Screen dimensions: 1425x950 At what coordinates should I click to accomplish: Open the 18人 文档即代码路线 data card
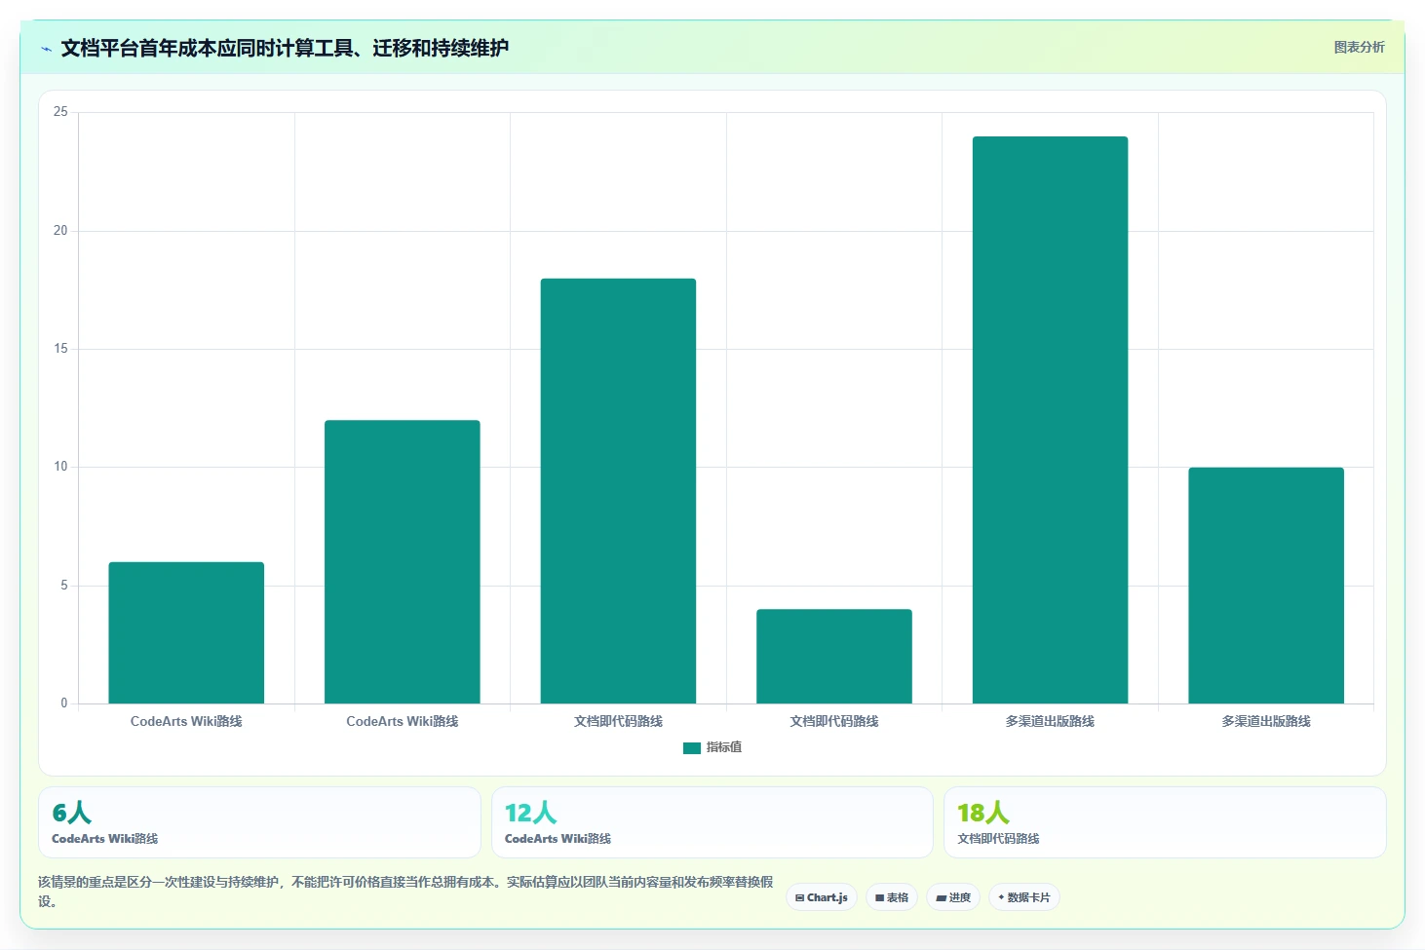click(1165, 822)
